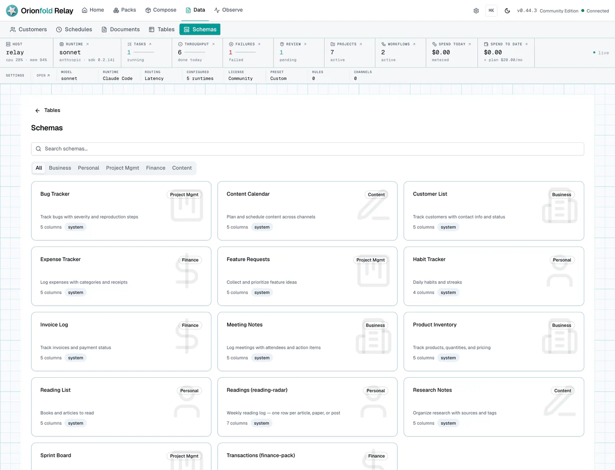Open the ⌘K command palette button

492,11
